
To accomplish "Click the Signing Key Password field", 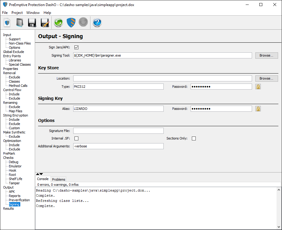I will point(221,109).
